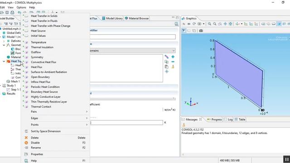Collapse the Heat Transfer tree node
Screen dimensions: 290x163
(x=4, y=62)
